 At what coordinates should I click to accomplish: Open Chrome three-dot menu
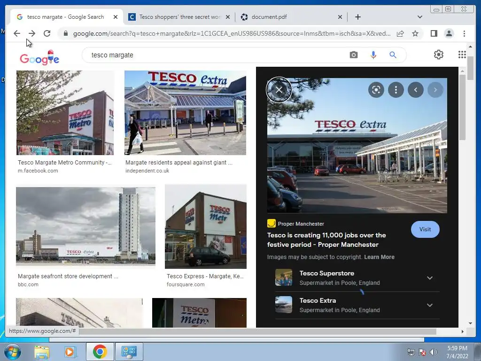tap(465, 33)
